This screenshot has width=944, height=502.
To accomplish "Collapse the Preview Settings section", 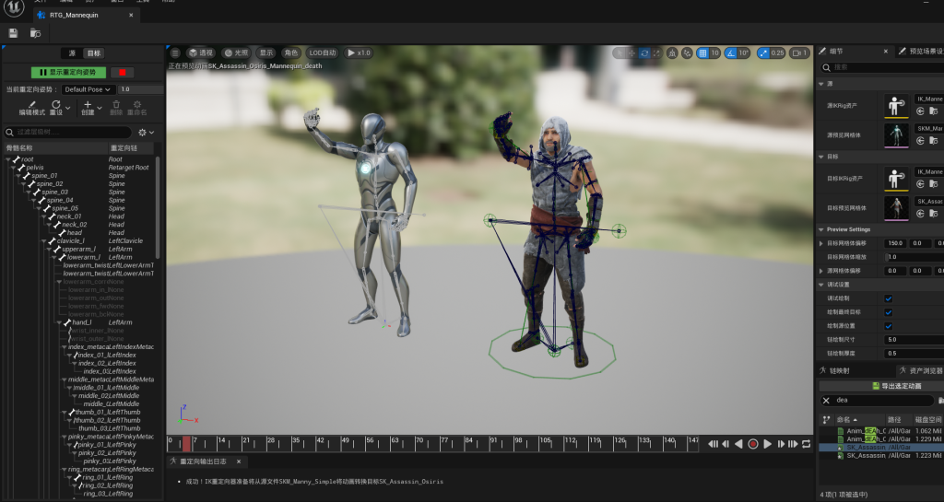I will (821, 229).
